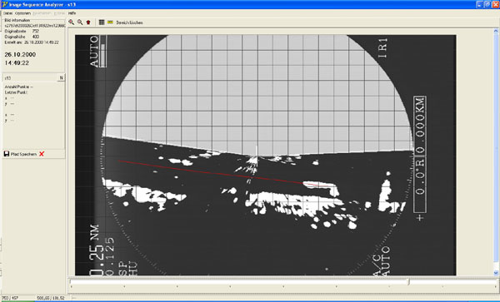The height and width of the screenshot is (302, 500).
Task: Click the time text 14:49:22
Action: (x=17, y=63)
